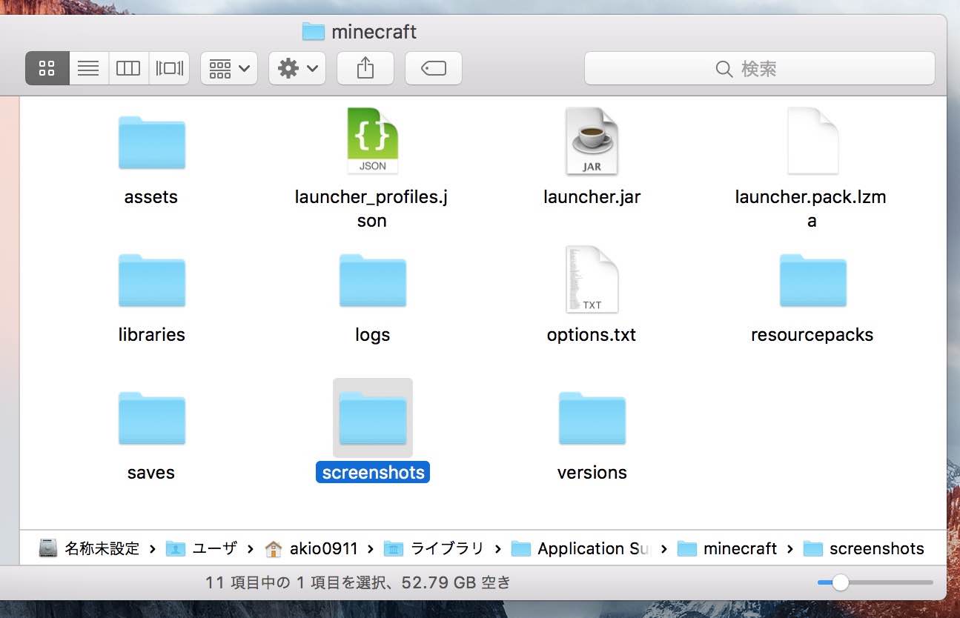Click the minecraft folder icon in title bar
Screen dimensions: 960x618
[x=314, y=32]
